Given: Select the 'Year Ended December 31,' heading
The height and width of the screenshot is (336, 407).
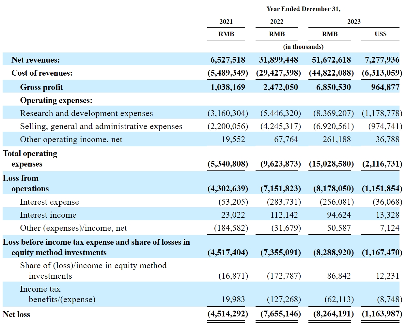Looking at the screenshot, I should [x=303, y=9].
